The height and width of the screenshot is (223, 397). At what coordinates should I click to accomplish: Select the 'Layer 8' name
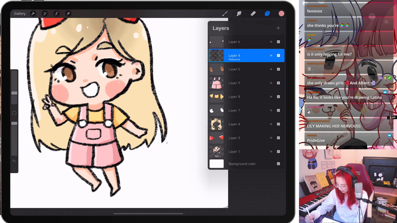pyautogui.click(x=234, y=97)
